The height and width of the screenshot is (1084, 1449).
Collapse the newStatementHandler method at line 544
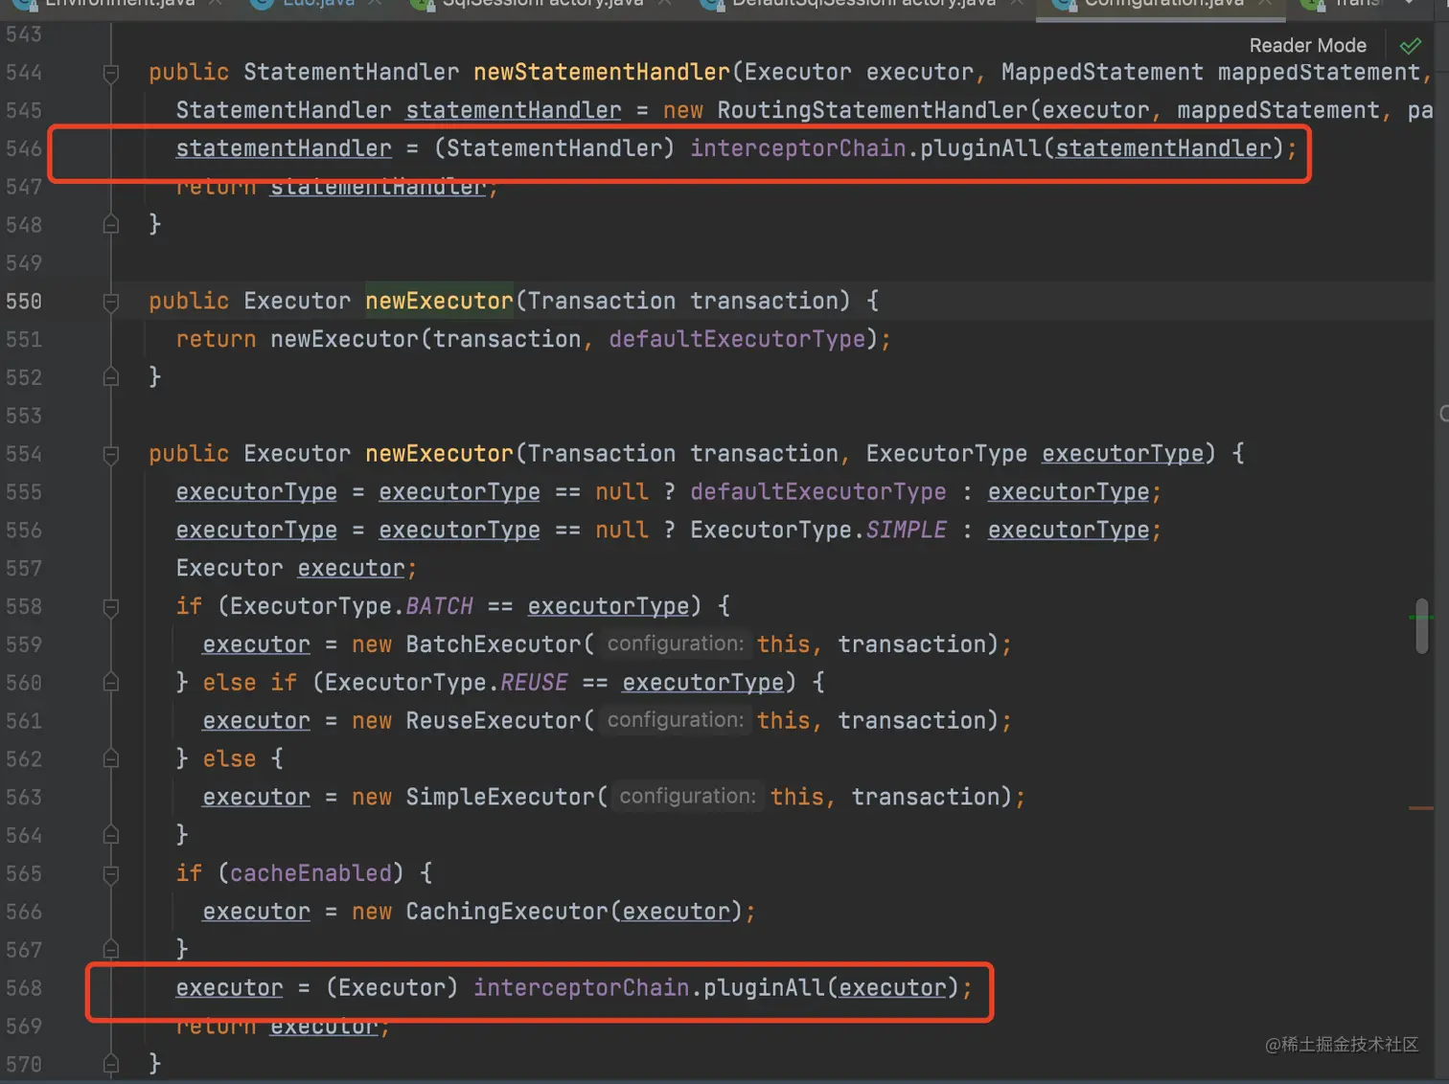111,73
